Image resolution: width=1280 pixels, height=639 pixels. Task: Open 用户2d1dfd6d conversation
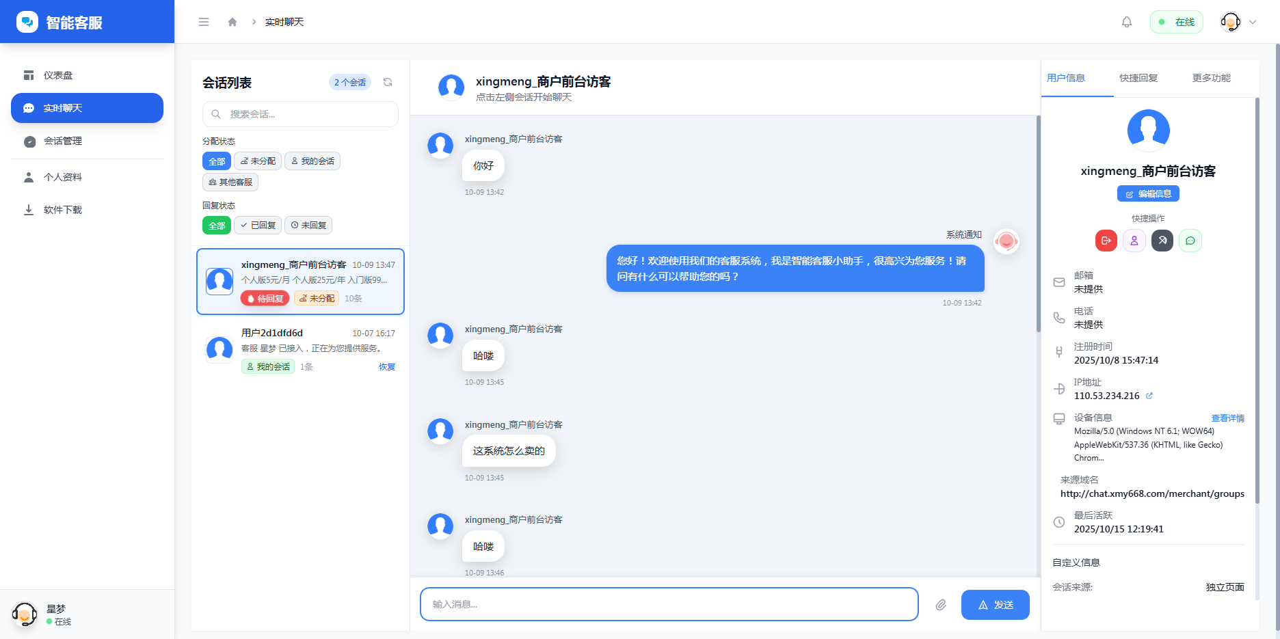click(300, 350)
